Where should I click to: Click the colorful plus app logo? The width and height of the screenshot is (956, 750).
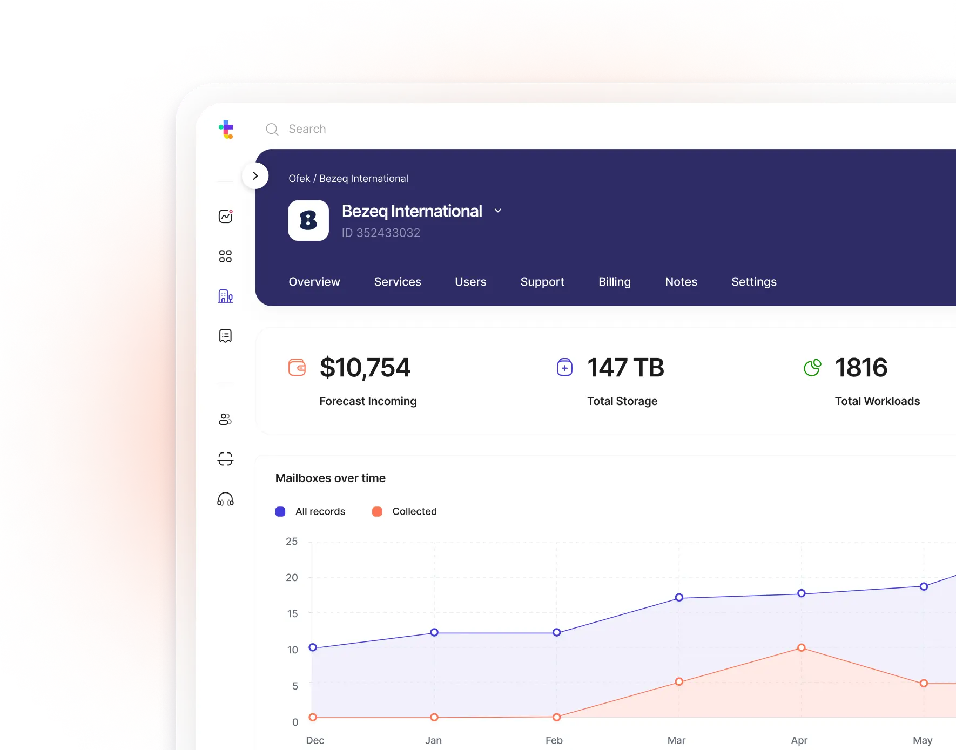coord(226,129)
